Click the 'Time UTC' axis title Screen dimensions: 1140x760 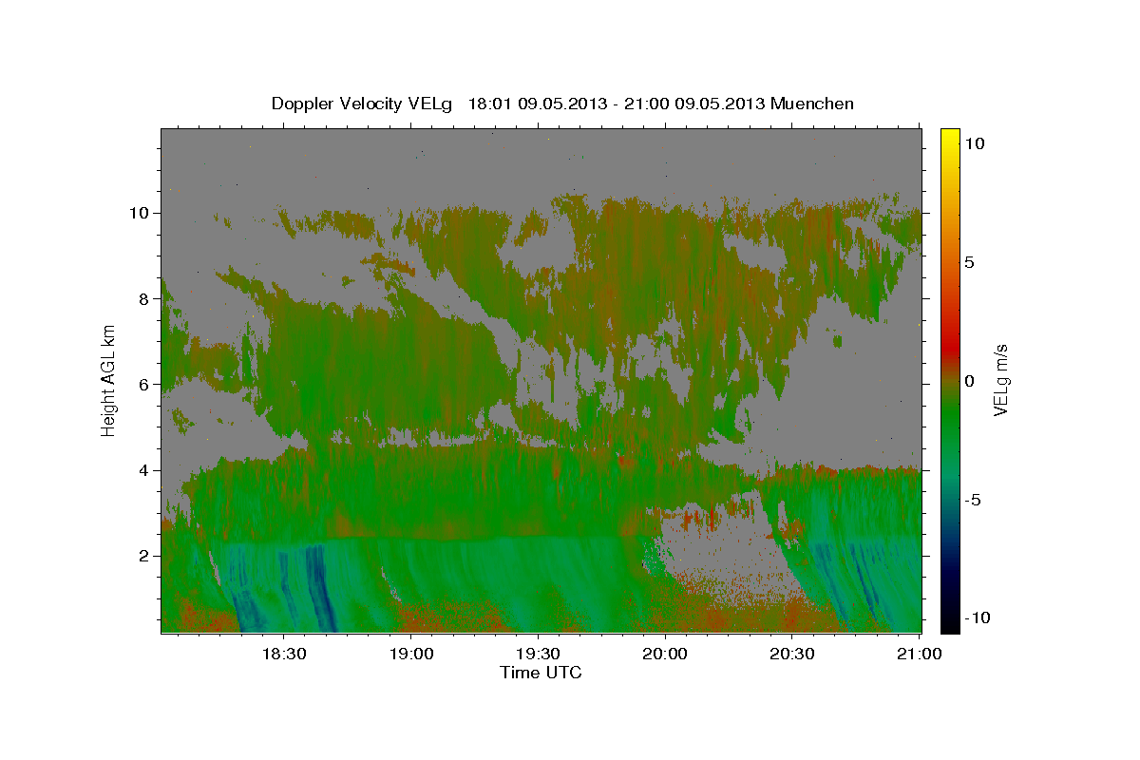coord(541,673)
